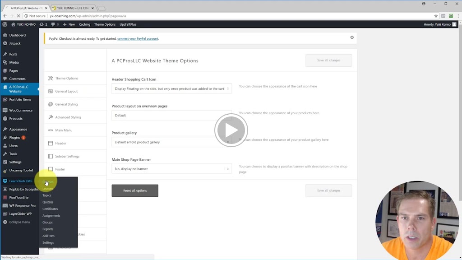The width and height of the screenshot is (462, 260).
Task: Open Main Menu tab
Action: point(75,130)
